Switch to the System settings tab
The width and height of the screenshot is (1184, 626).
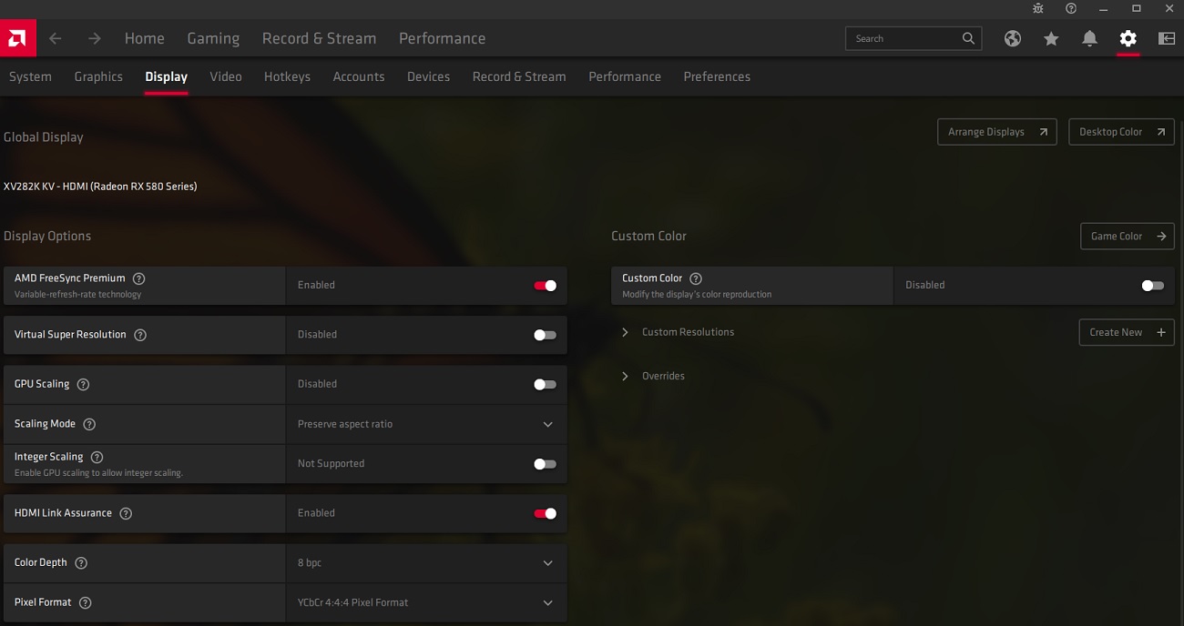(x=30, y=76)
